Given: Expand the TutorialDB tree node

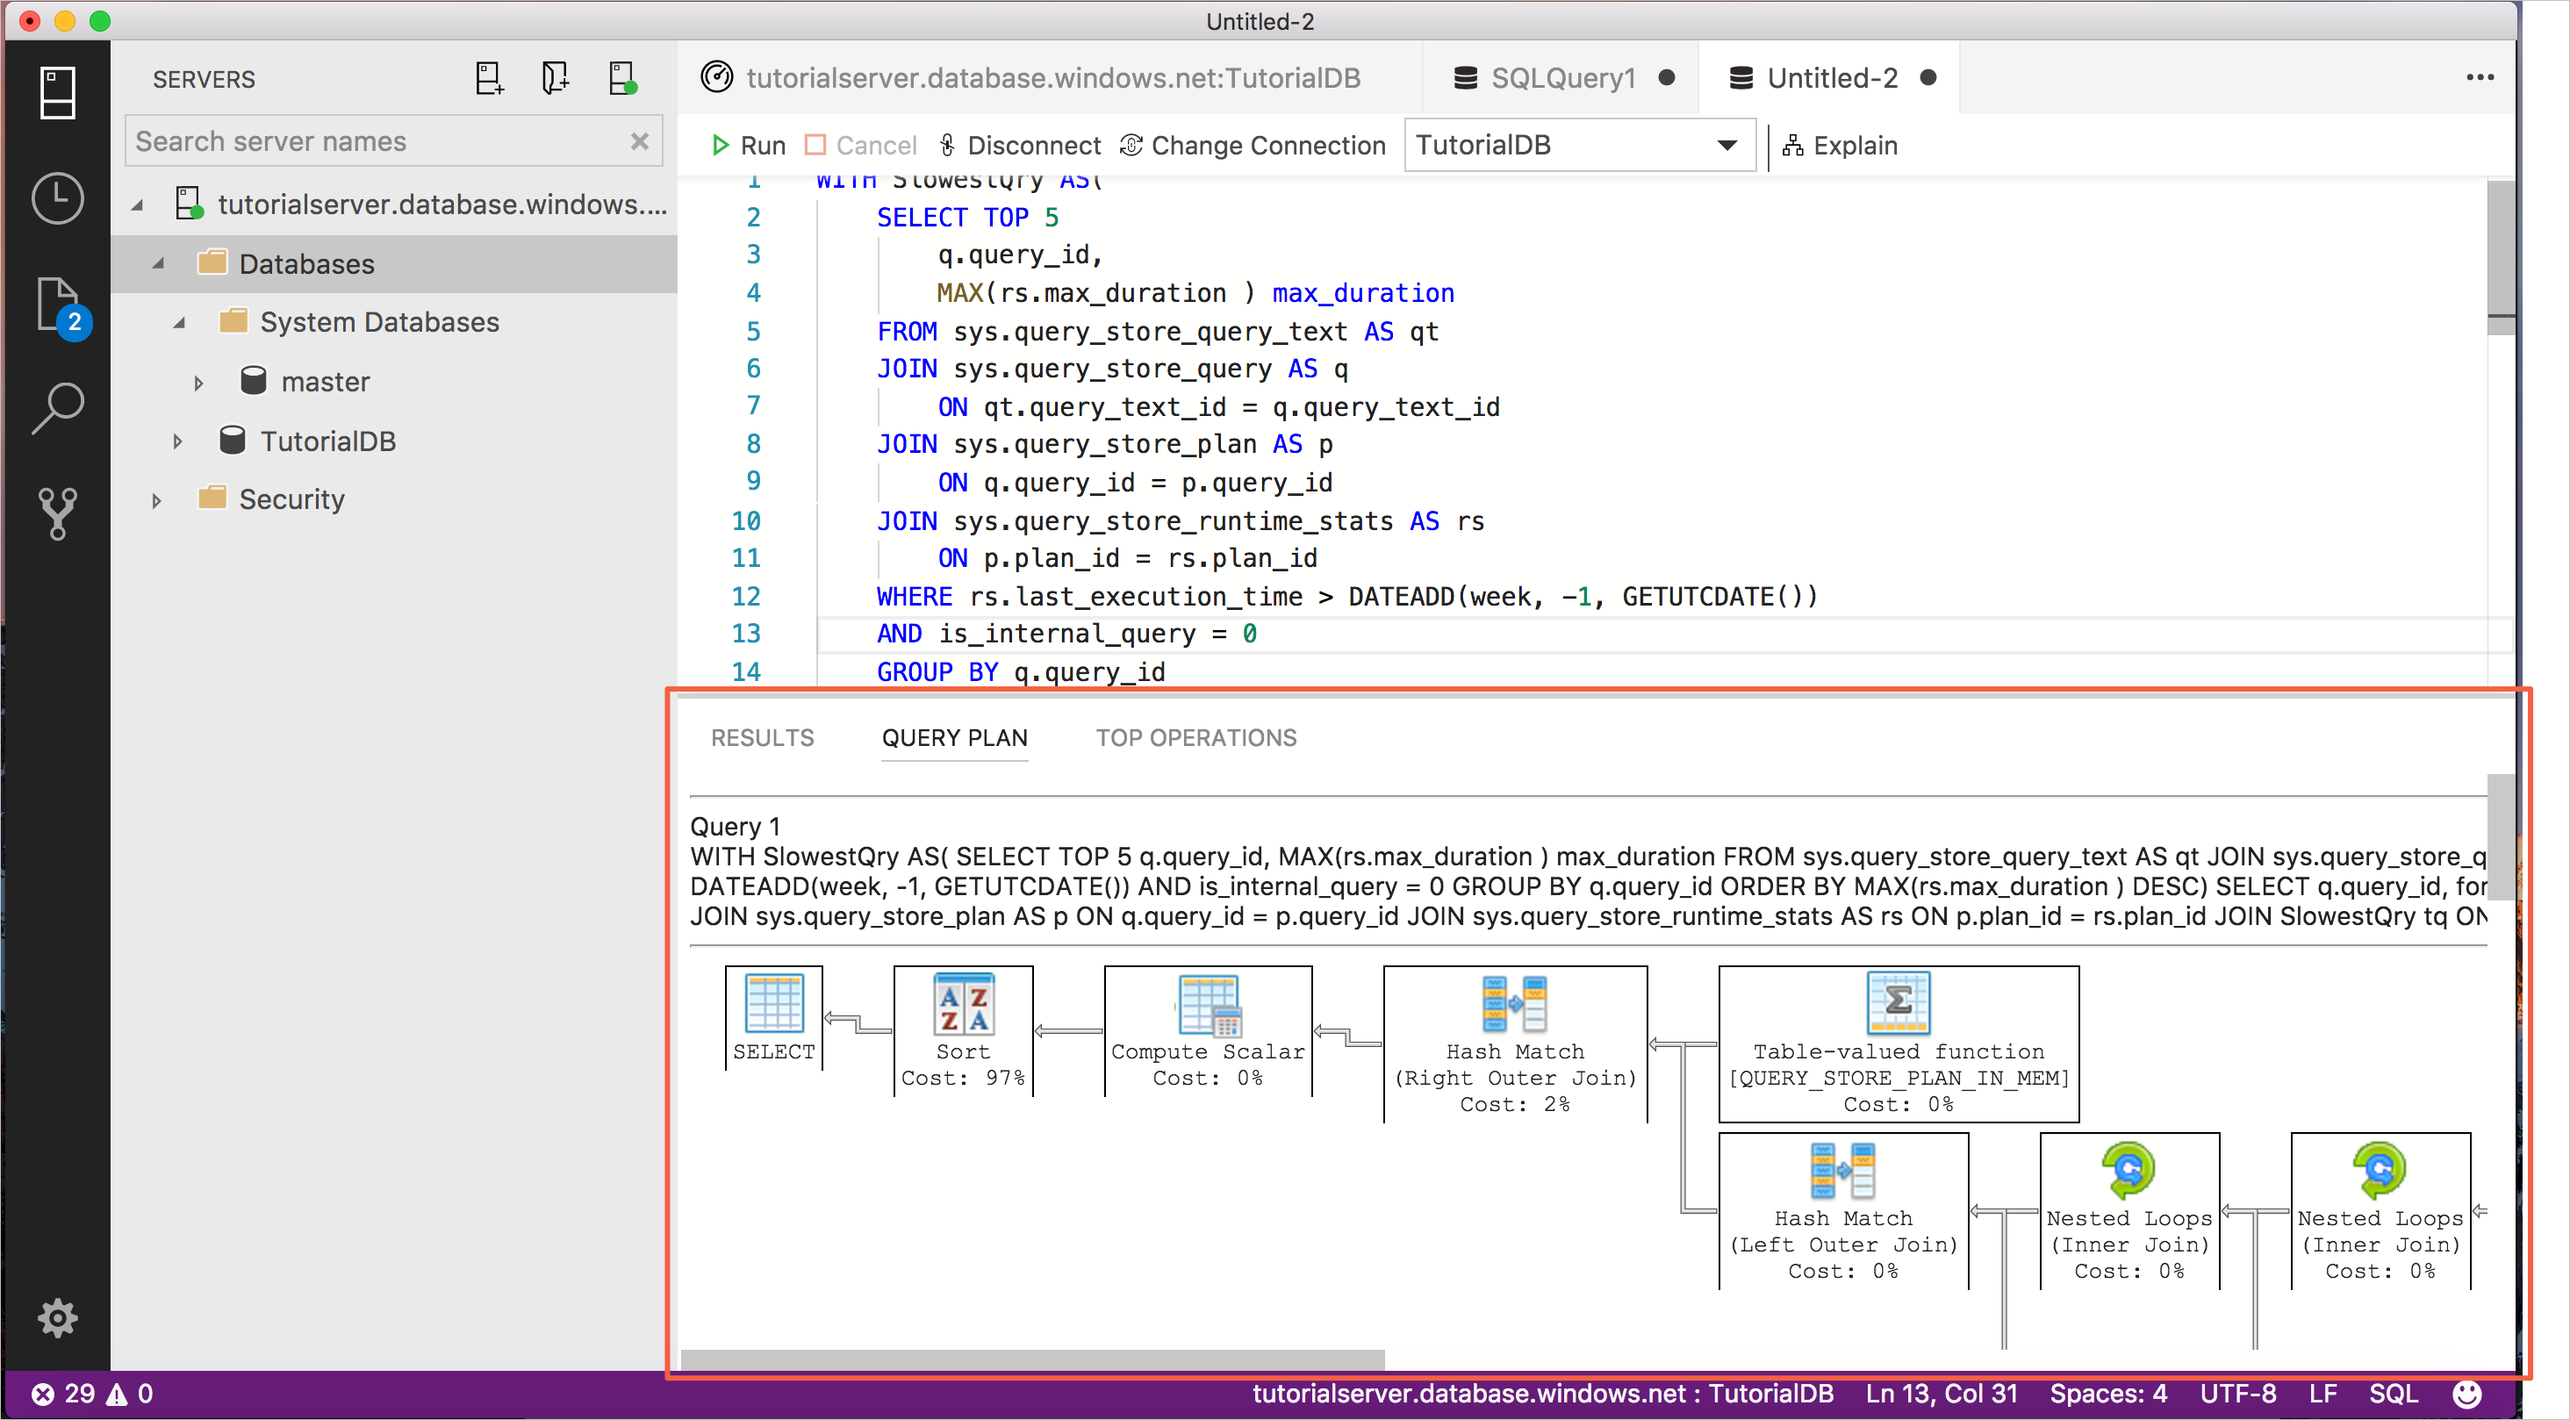Looking at the screenshot, I should (x=177, y=442).
